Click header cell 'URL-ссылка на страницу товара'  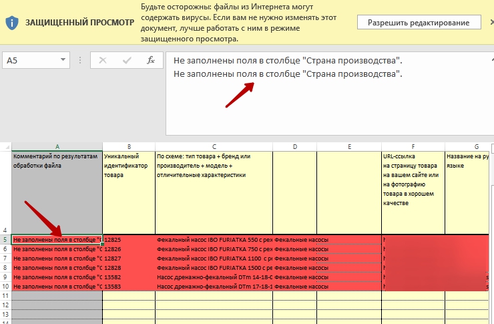[x=413, y=193]
